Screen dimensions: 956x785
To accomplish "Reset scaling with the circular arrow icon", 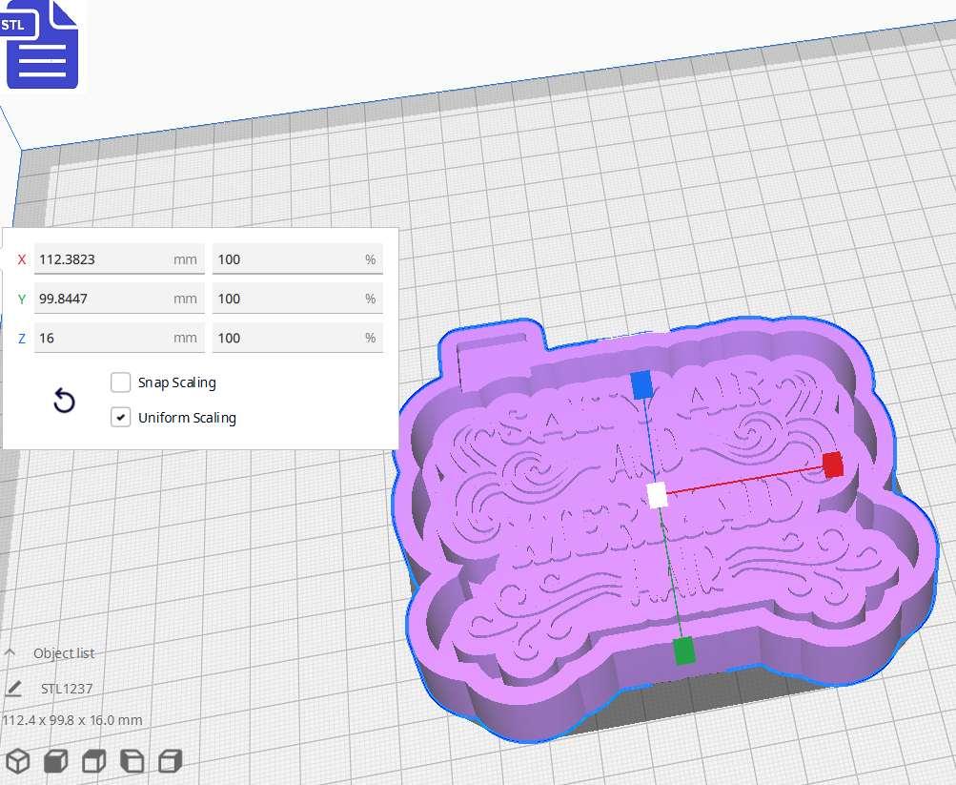I will click(x=63, y=401).
